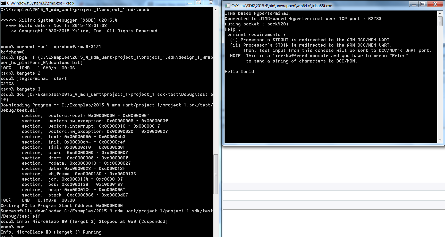The width and height of the screenshot is (445, 237).
Task: Click the '.vectors.hw_exception' section line
Action: [95, 131]
